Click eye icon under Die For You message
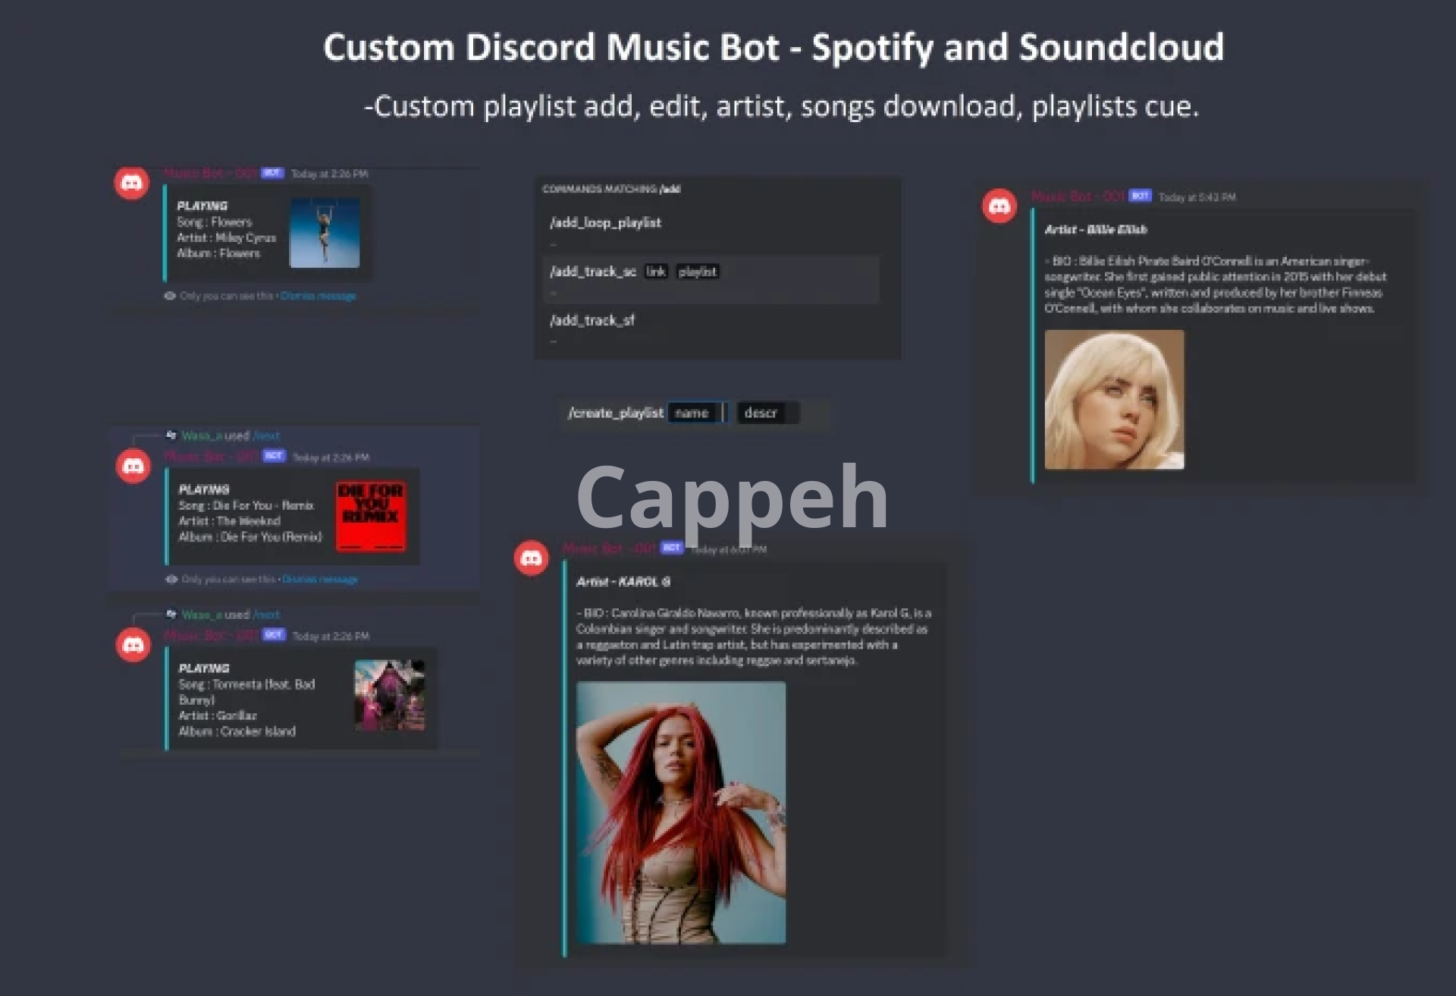Viewport: 1456px width, 996px height. (171, 580)
